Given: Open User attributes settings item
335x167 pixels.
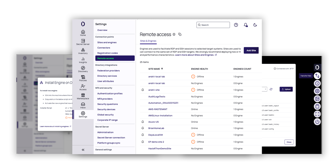Looking at the screenshot, I should [x=105, y=81].
